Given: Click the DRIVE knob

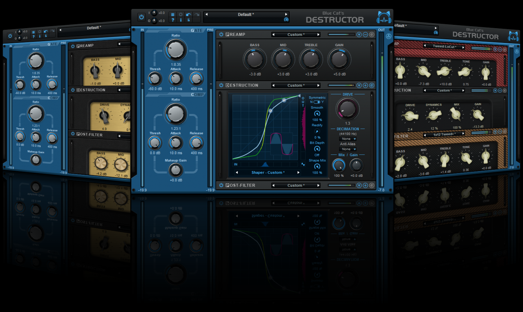Looking at the screenshot, I should pyautogui.click(x=347, y=109).
